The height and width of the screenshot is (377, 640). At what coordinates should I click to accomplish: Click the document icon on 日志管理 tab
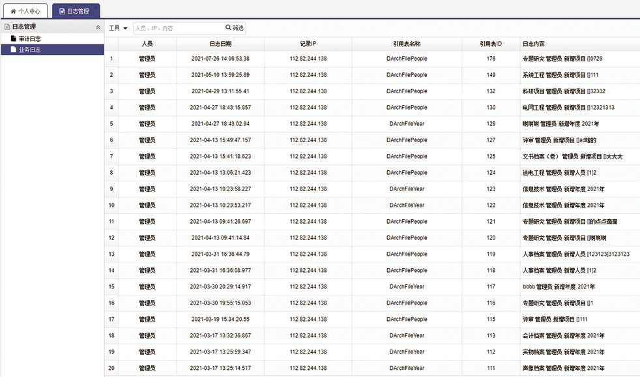(x=62, y=11)
